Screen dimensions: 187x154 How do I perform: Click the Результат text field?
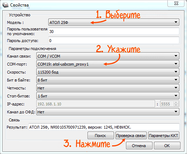click(104, 127)
